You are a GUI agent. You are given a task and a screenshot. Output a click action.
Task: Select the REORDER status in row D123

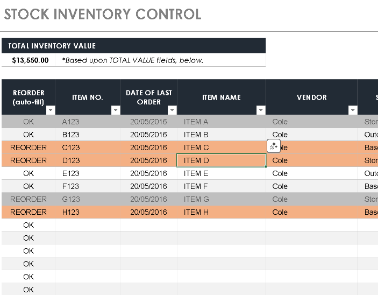tap(28, 160)
